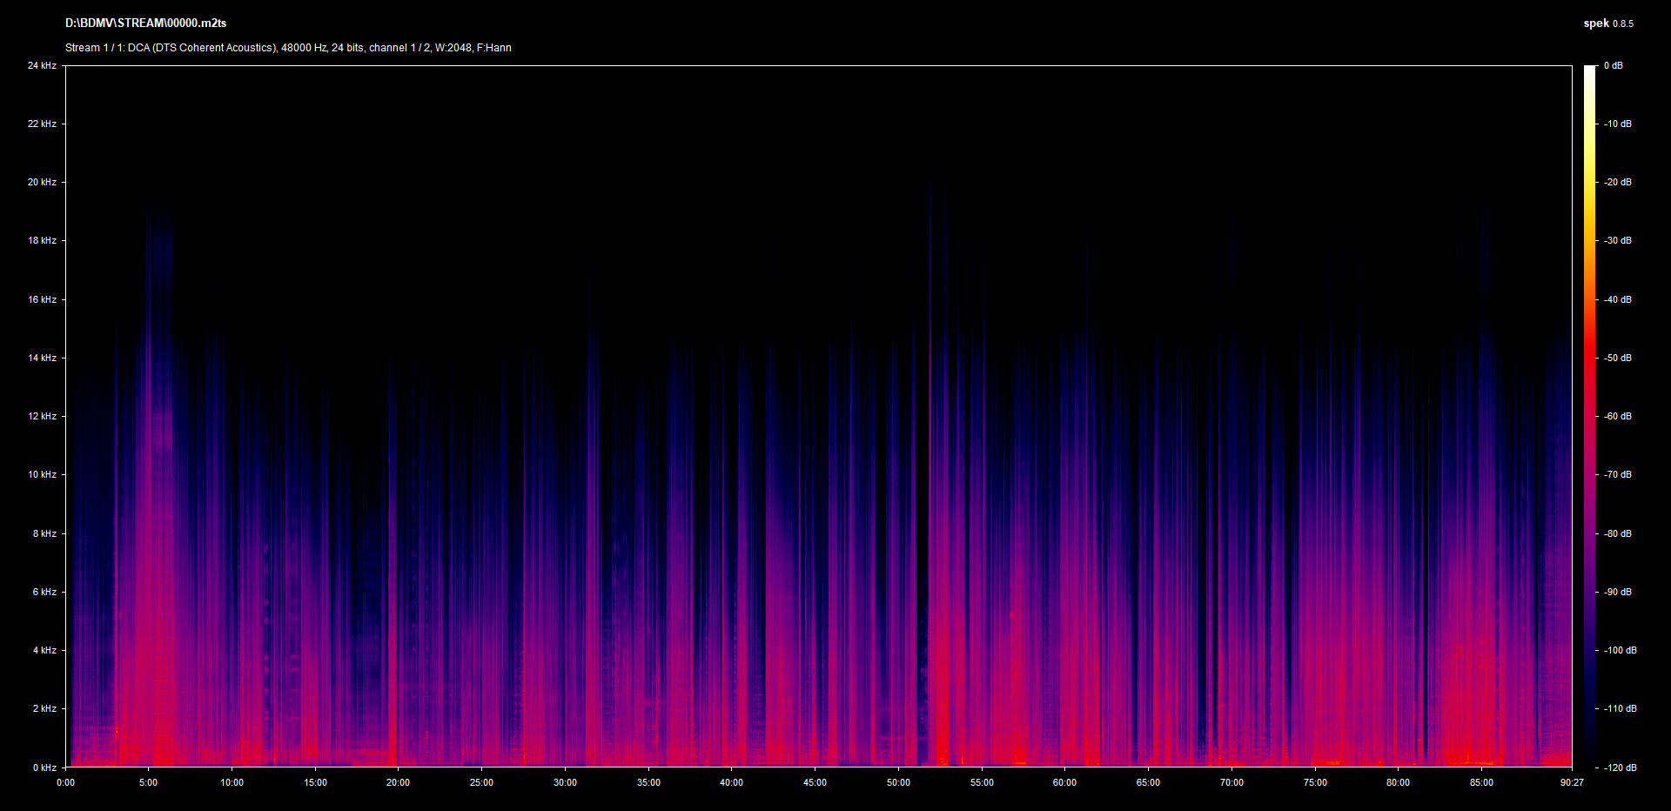Click the 24 kHz frequency axis label
Screen dimensions: 1671x811
pos(42,65)
